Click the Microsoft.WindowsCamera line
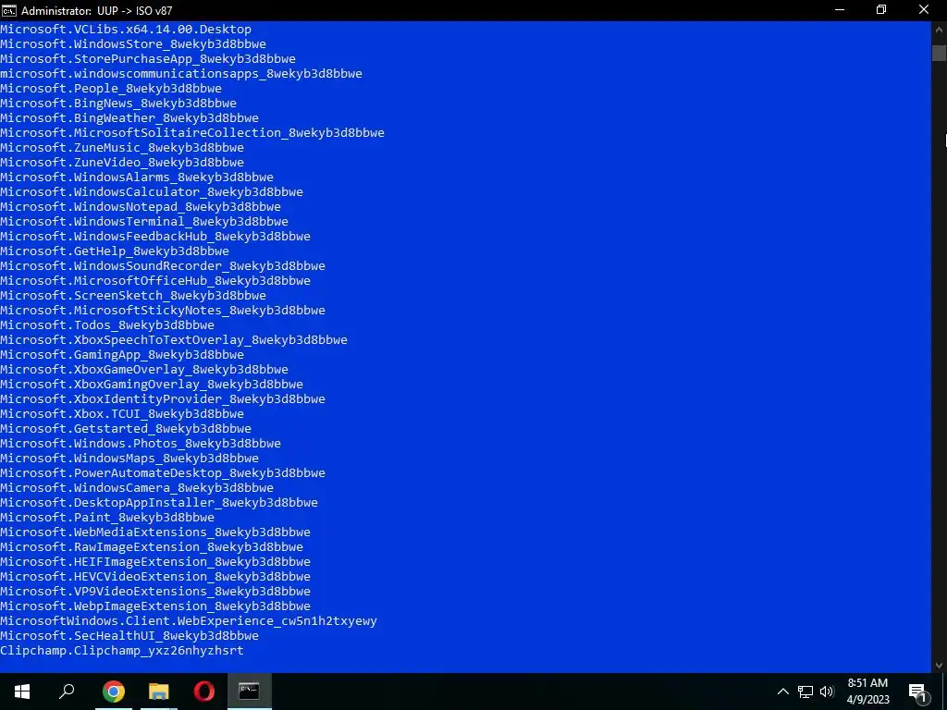Image resolution: width=947 pixels, height=710 pixels. (137, 488)
